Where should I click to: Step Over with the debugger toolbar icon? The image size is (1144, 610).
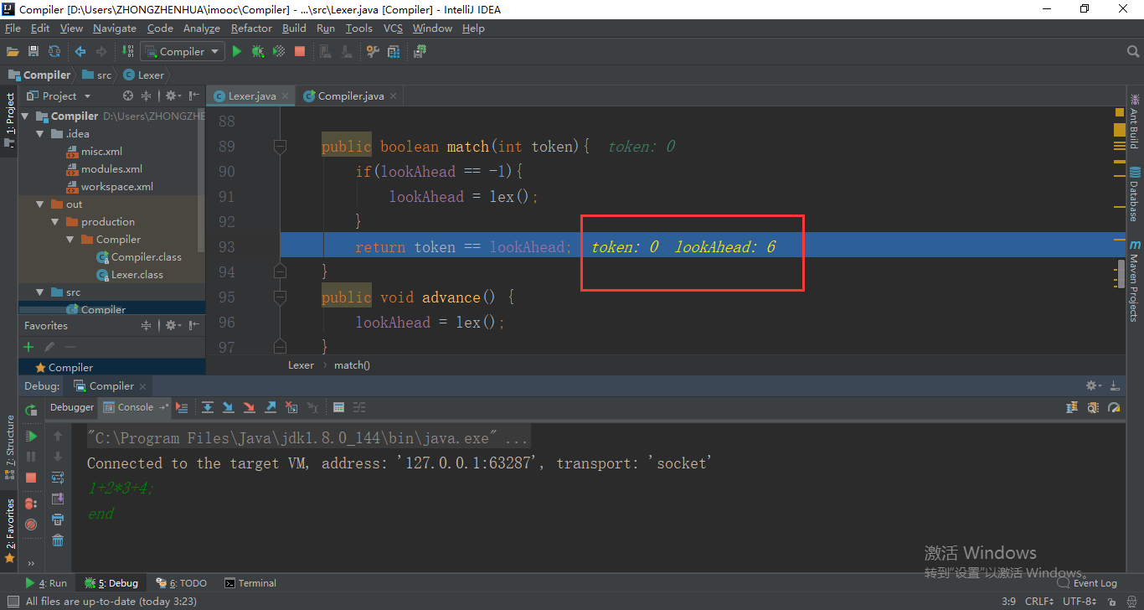[207, 407]
